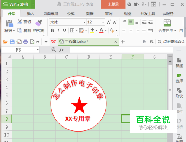This screenshot has width=186, height=142.
Task: Click the print icon
Action: click(x=26, y=42)
